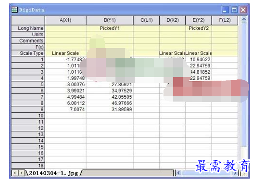This screenshot has height=181, width=254.
Task: Select row header 9
Action: (28, 109)
